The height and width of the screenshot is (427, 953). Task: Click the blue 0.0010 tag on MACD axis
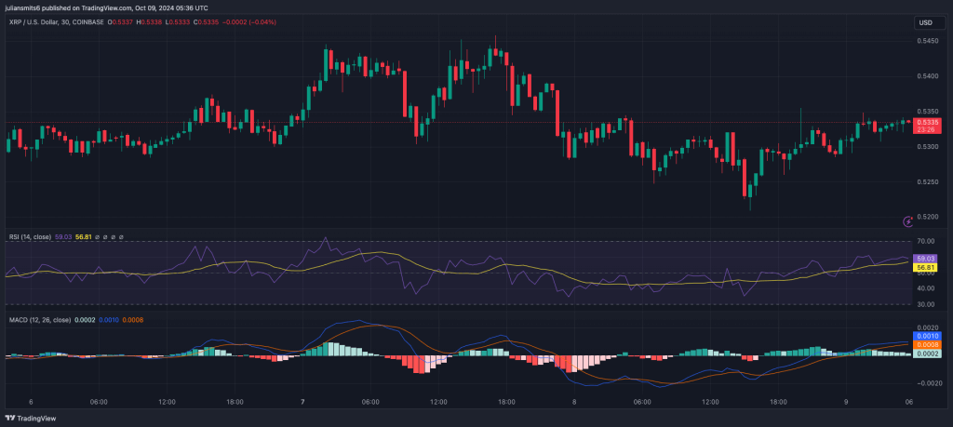(926, 335)
